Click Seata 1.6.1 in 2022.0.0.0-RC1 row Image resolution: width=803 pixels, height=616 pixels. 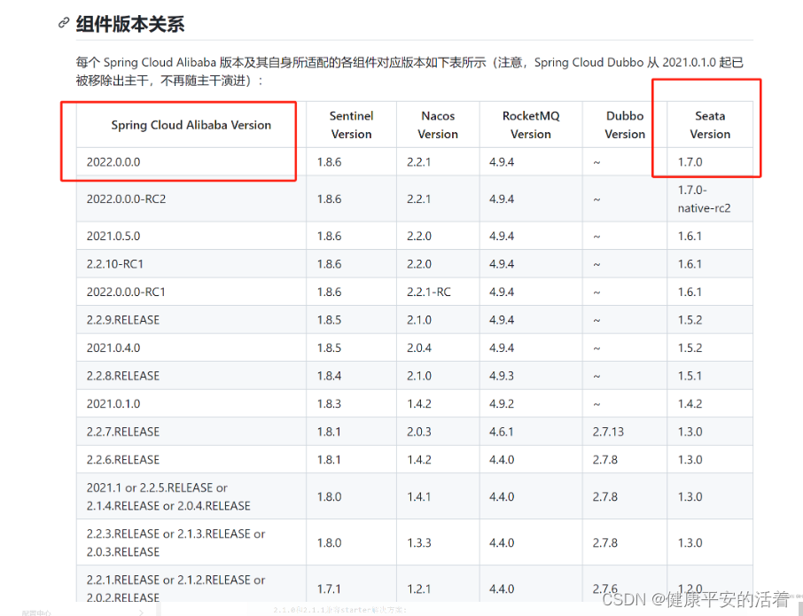click(x=690, y=292)
